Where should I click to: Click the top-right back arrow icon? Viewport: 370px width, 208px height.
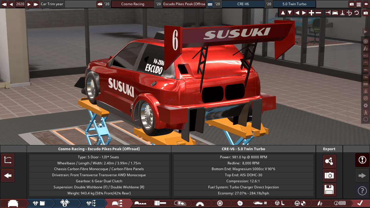point(366,4)
